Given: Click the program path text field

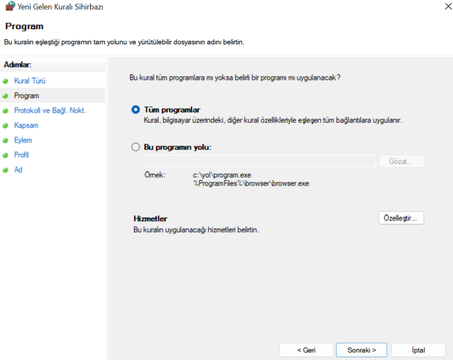Looking at the screenshot, I should 259,161.
